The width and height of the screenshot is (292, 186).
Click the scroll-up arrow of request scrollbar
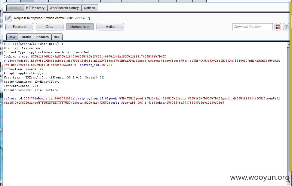(x=289, y=44)
